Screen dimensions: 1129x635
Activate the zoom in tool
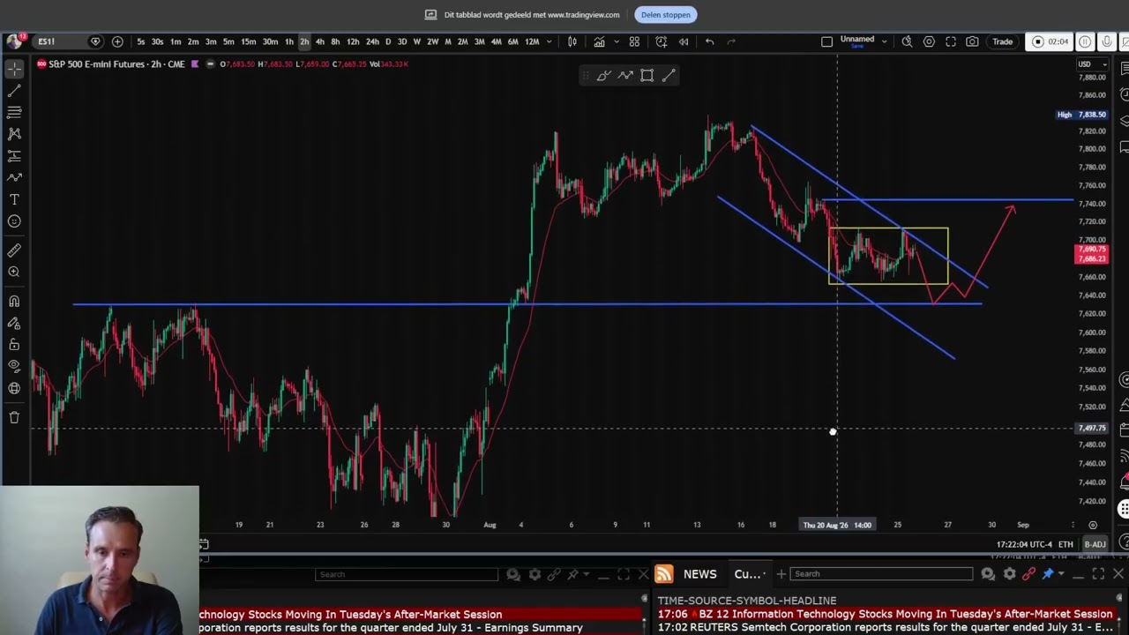pyautogui.click(x=14, y=272)
